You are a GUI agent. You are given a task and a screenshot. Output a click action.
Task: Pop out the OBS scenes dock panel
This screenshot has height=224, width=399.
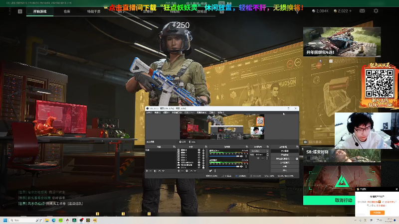coord(174,146)
